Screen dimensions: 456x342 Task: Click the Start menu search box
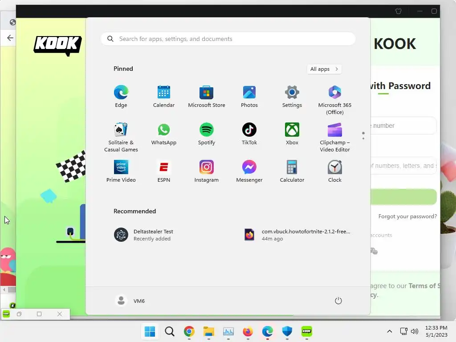coord(228,39)
